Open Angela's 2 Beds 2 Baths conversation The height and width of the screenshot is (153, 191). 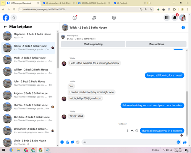[28, 95]
